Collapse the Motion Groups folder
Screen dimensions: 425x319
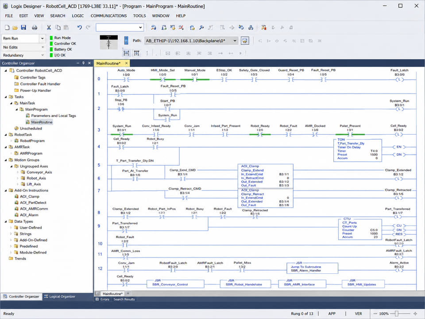click(x=6, y=160)
